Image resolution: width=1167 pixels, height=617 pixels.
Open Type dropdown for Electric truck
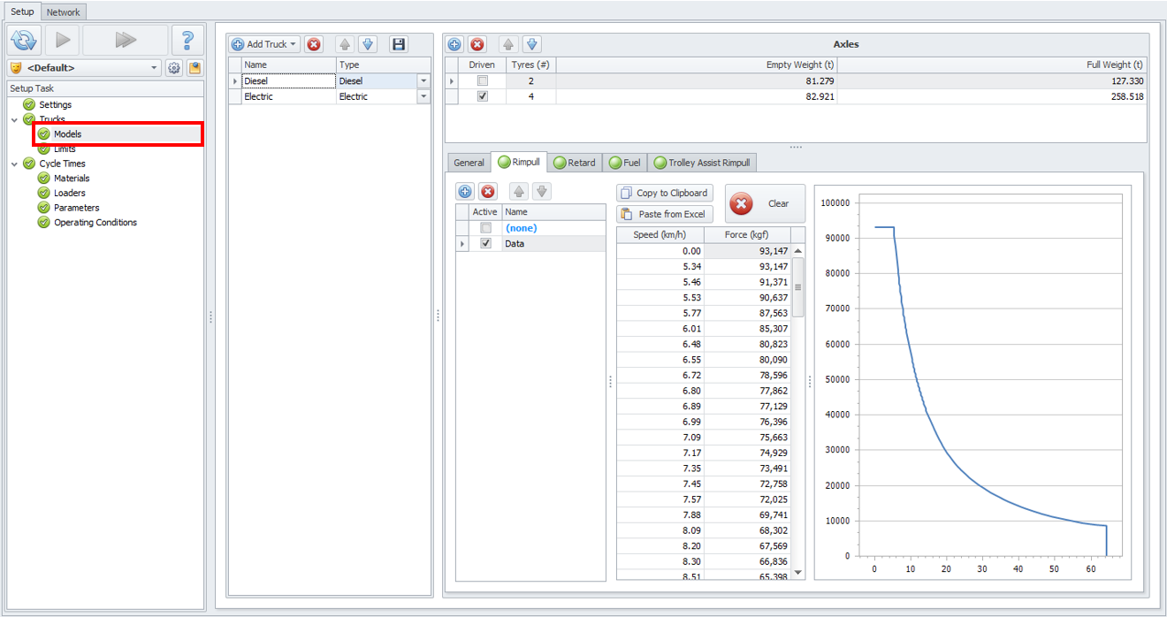point(423,96)
